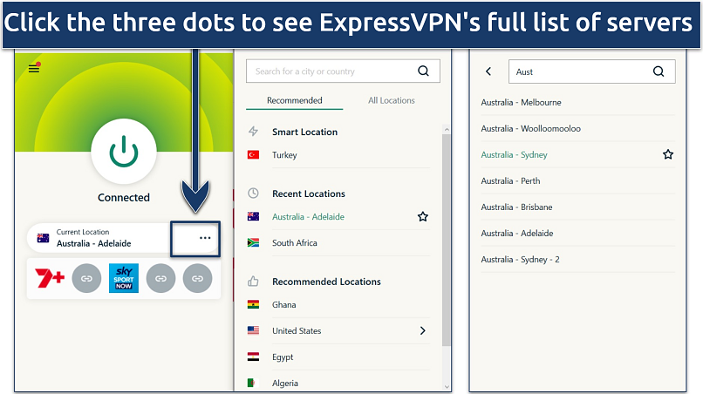Viewport: 703px width, 394px height.
Task: Click the Egypt flag icon
Action: (x=253, y=357)
